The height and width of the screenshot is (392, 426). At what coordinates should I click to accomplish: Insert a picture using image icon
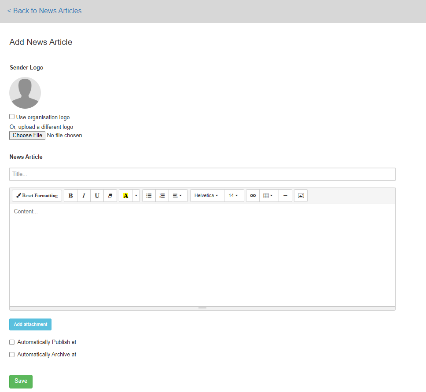[301, 196]
